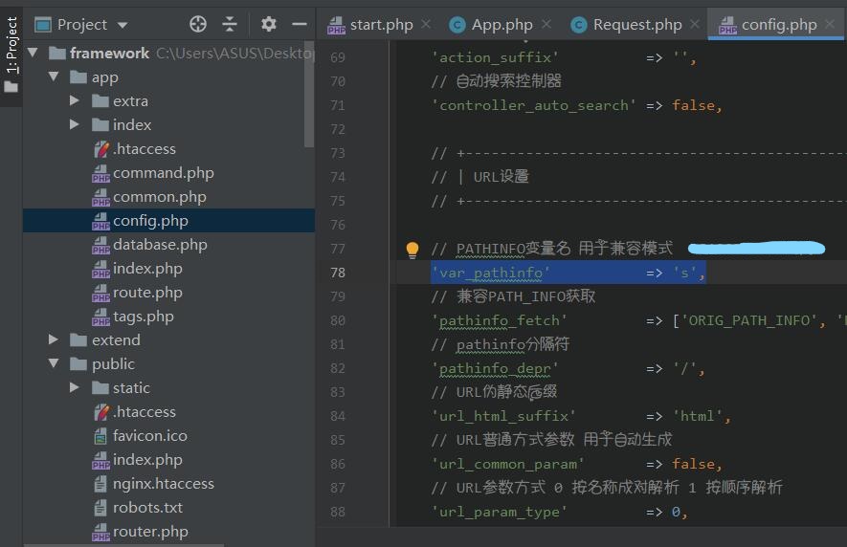847x547 pixels.
Task: Switch to the Request.php tab
Action: tap(637, 24)
